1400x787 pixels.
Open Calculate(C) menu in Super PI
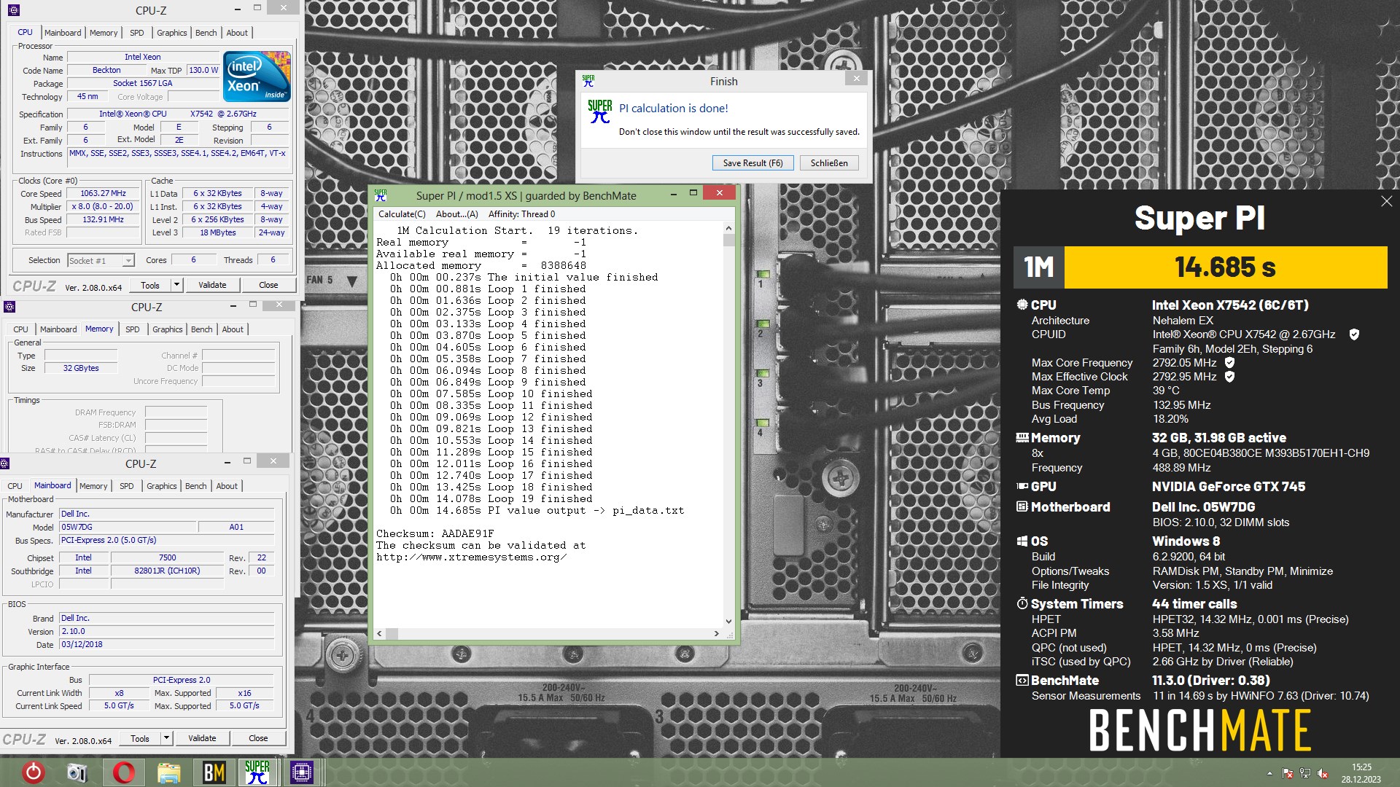[x=402, y=214]
